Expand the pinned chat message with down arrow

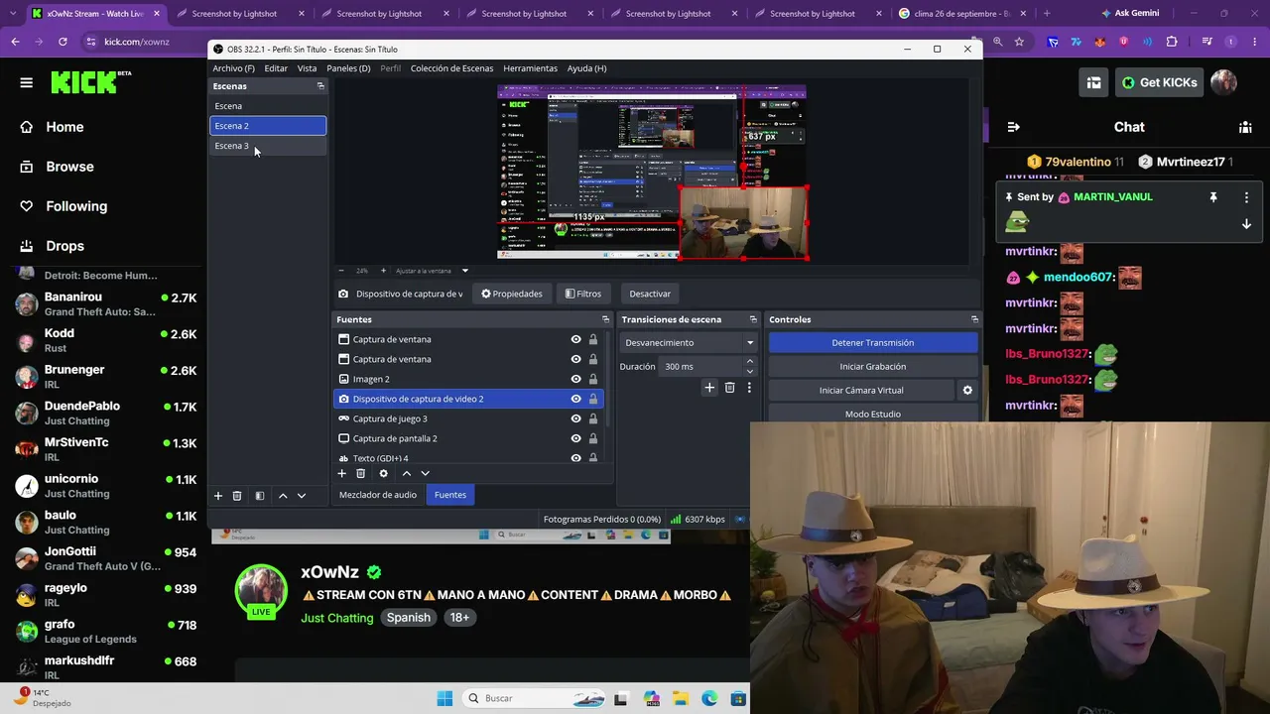(1246, 224)
